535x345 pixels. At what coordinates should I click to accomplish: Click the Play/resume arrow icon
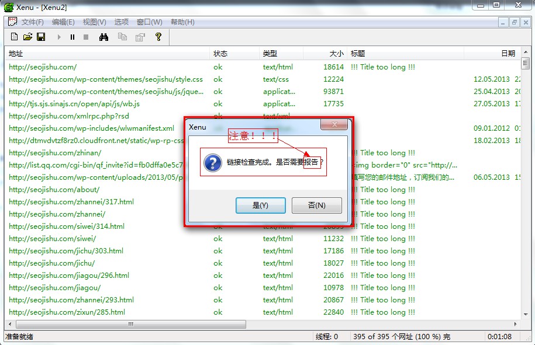(58, 37)
